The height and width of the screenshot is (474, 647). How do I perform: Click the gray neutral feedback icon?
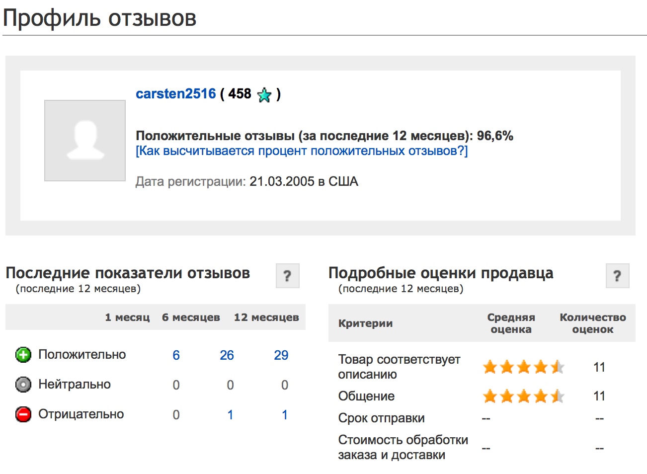pos(23,385)
